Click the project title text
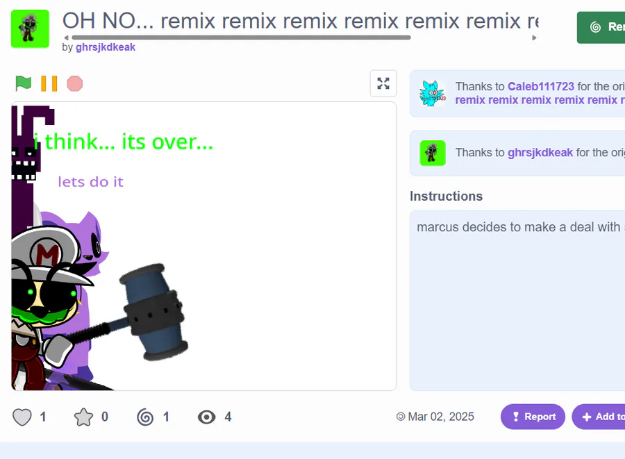This screenshot has height=459, width=625. coord(301,21)
